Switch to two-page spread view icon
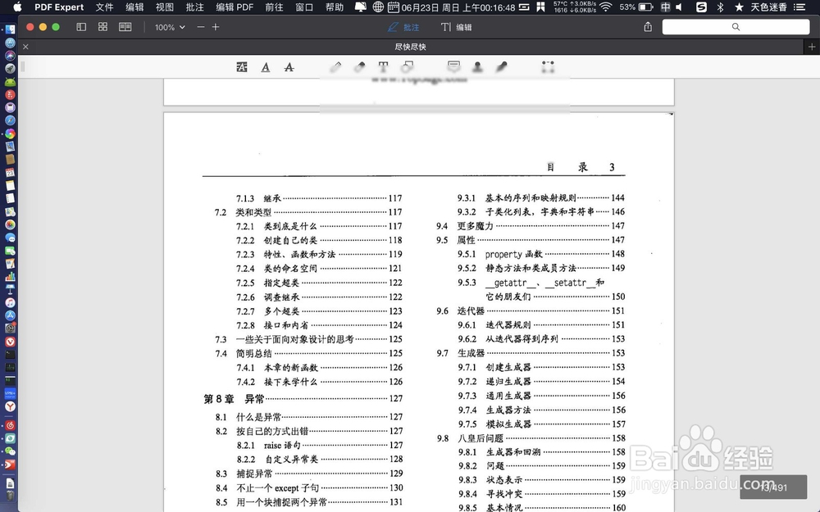The image size is (820, 512). [x=125, y=27]
